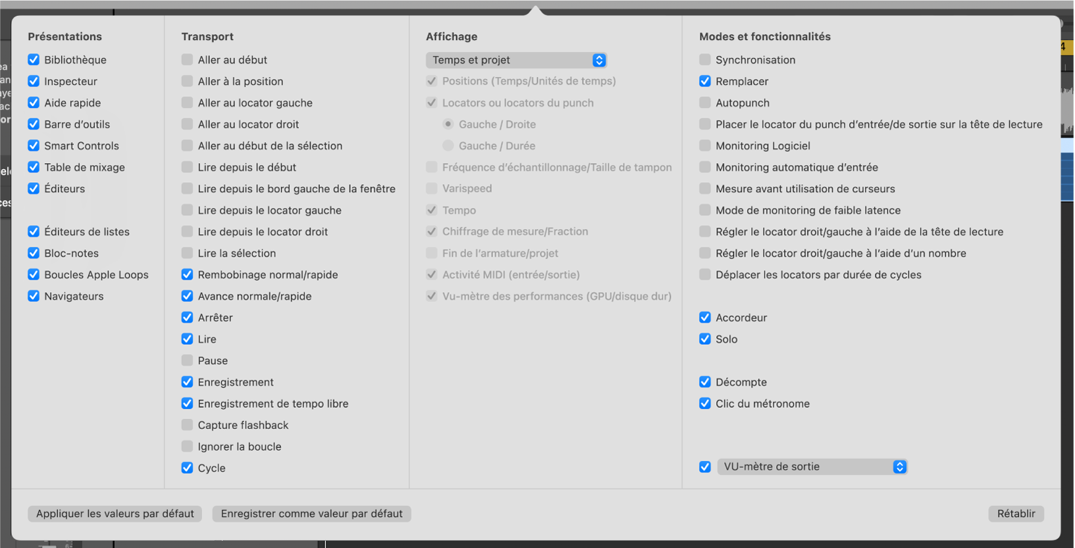Click Appliquer les valeurs par défaut
This screenshot has height=548, width=1075.
pyautogui.click(x=115, y=514)
